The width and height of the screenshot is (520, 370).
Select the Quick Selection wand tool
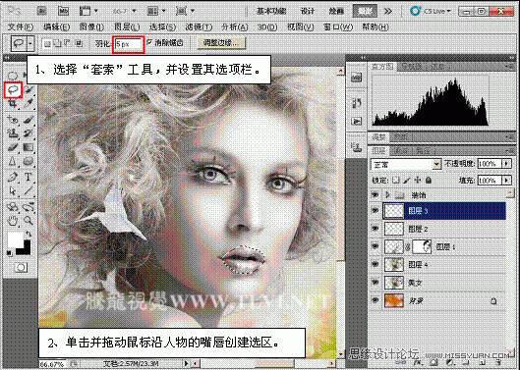[29, 89]
